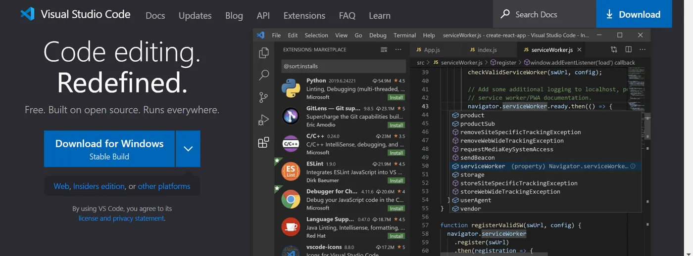Select serviceWorker in autocomplete list
693x256 pixels.
[x=545, y=166]
